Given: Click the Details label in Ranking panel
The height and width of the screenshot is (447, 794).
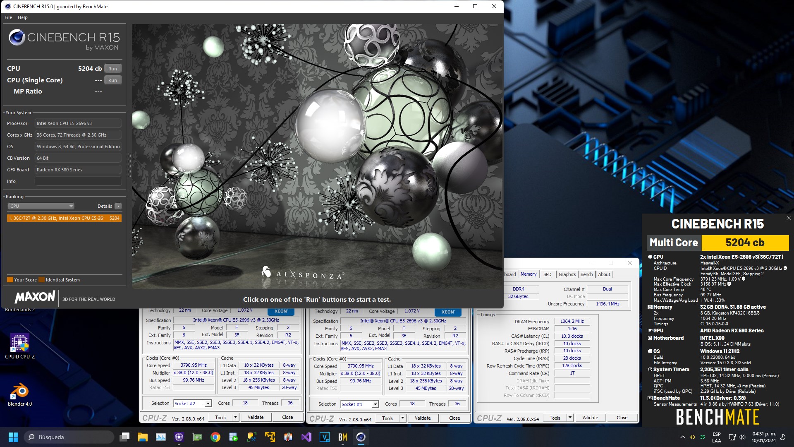Looking at the screenshot, I should click(105, 206).
